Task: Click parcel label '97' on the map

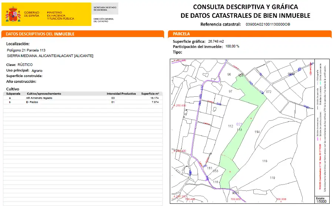Action: [x=230, y=92]
